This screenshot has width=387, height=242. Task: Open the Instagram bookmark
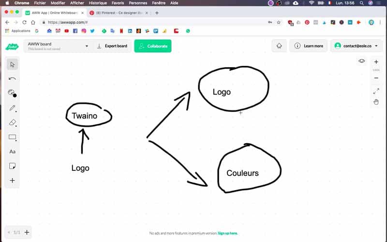84,31
